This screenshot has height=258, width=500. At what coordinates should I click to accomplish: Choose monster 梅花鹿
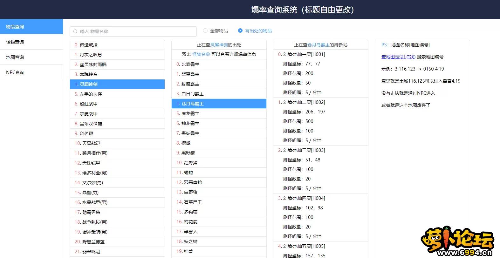tap(219, 222)
